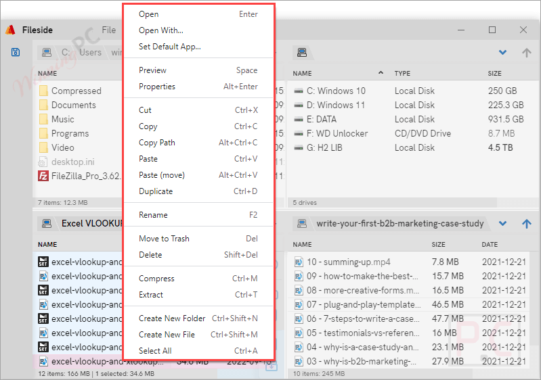Image resolution: width=541 pixels, height=380 pixels.
Task: Click the F: WD Unlocker drive icon
Action: (299, 133)
